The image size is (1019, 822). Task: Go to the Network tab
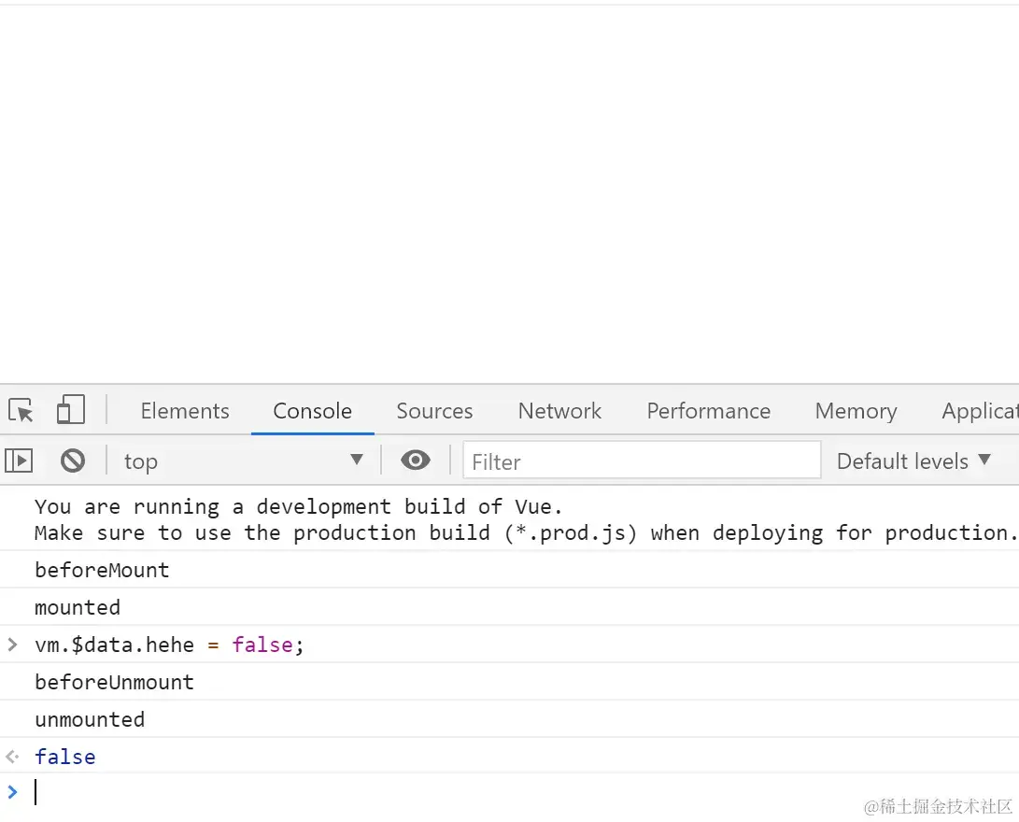pyautogui.click(x=559, y=411)
